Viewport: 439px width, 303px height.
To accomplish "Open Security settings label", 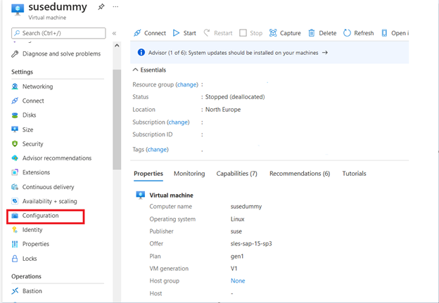I will tap(33, 144).
